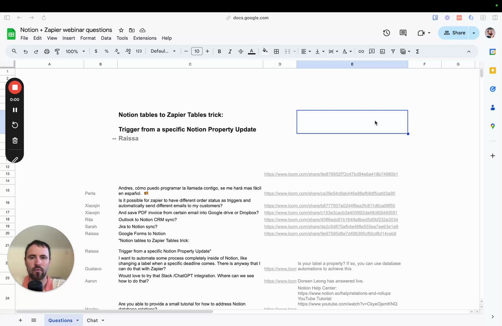Viewport: 502px width, 326px height.
Task: Toggle italic formatting
Action: pyautogui.click(x=230, y=51)
